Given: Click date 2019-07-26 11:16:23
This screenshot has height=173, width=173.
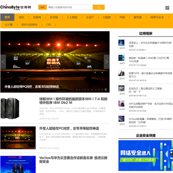Looking at the screenshot, I should pos(49,148).
